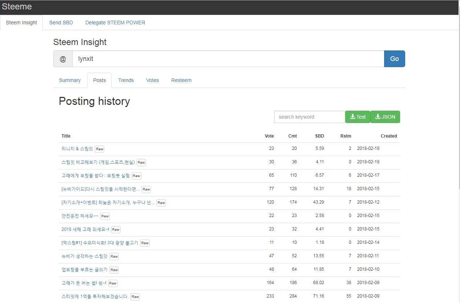Open '[자기소개+이벤트] 뒤늦은 자기소개' post
This screenshot has height=303, width=460.
click(108, 202)
